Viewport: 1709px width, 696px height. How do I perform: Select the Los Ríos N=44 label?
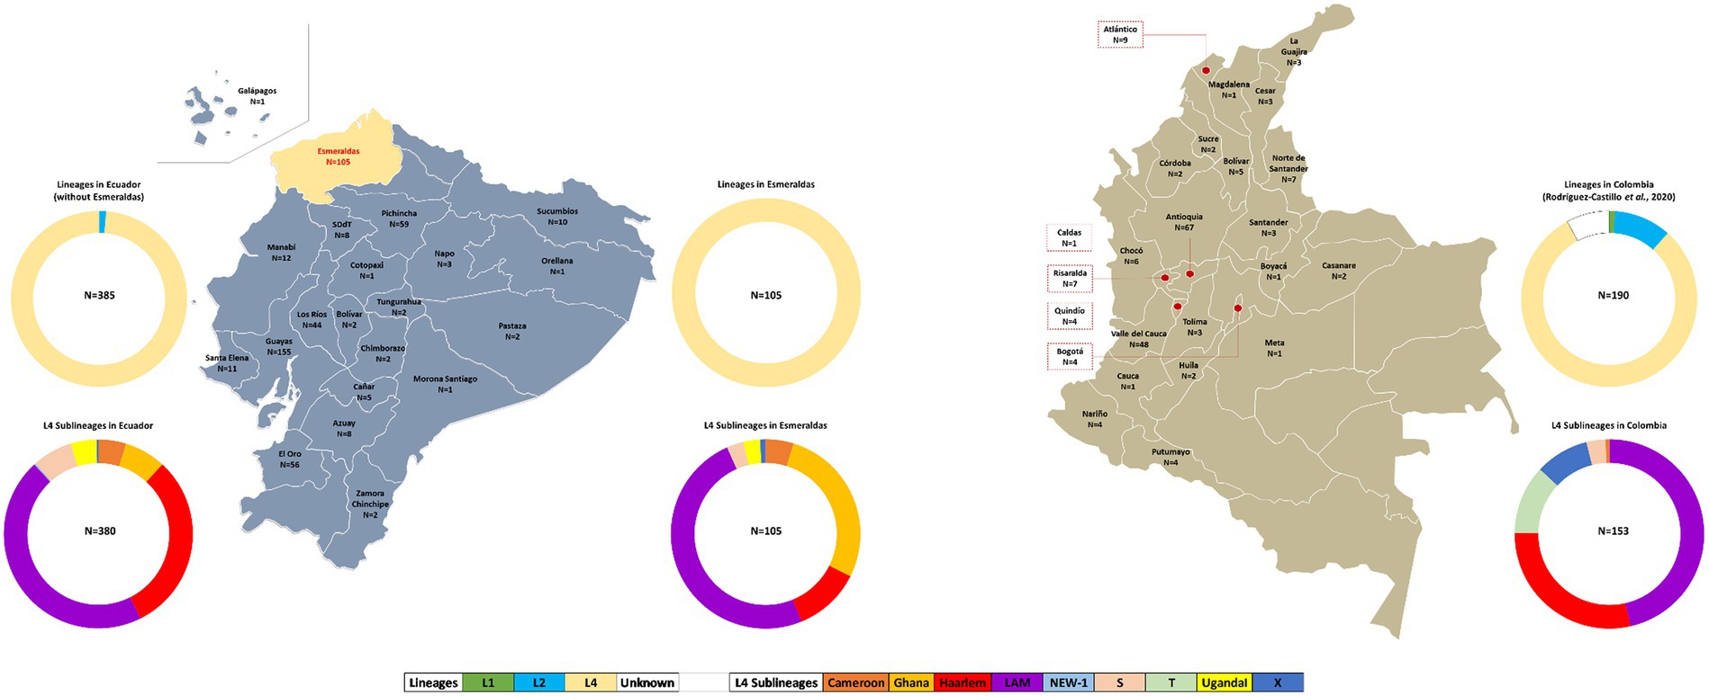pos(312,320)
